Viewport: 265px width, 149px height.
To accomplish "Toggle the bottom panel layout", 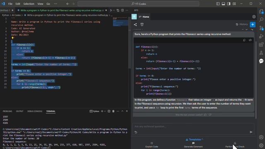I will point(223,4).
